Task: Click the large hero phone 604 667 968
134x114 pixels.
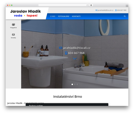Action: tap(76, 53)
